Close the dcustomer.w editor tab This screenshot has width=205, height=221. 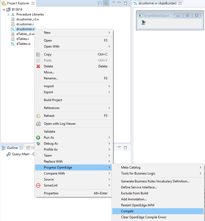[x=180, y=3]
